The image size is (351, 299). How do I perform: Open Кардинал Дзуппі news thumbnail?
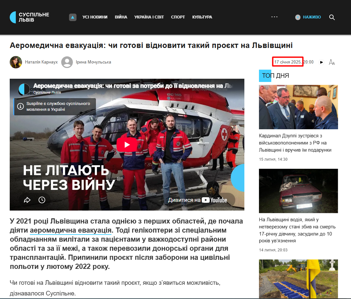pyautogui.click(x=298, y=107)
